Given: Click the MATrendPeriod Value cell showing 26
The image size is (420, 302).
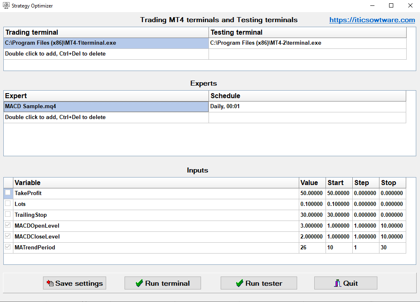Looking at the screenshot, I should (x=312, y=248).
